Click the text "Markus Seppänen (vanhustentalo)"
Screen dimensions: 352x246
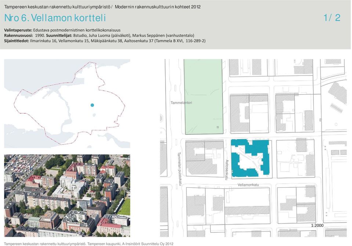click(163, 36)
